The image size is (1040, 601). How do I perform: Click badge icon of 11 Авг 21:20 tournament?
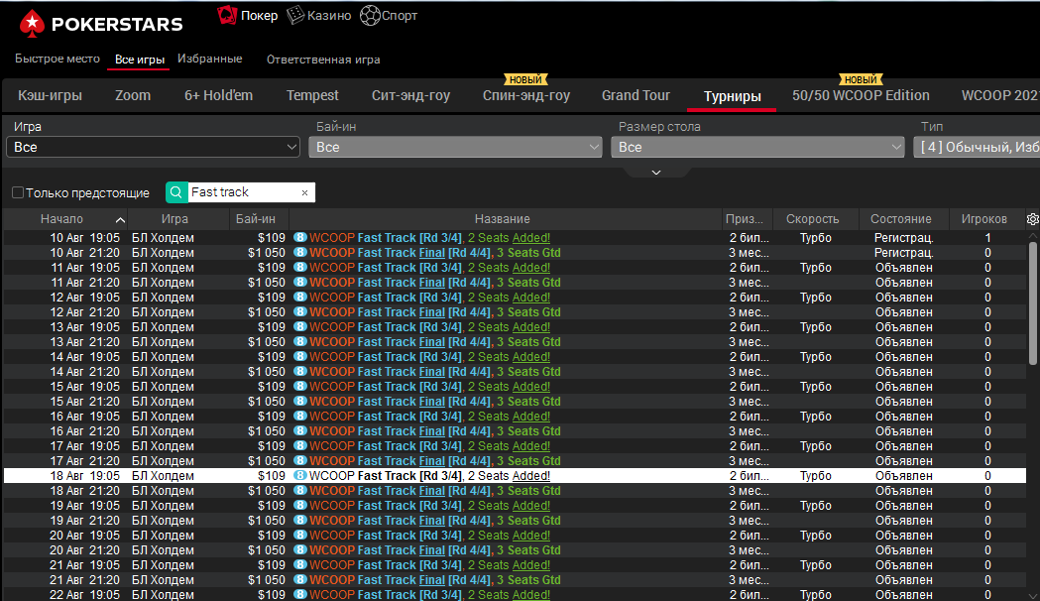[299, 283]
